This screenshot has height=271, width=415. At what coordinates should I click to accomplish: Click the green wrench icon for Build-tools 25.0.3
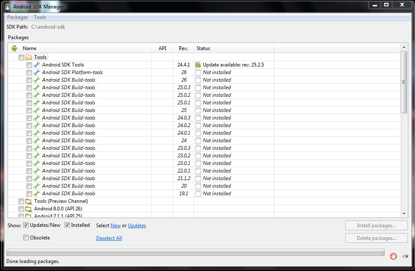[x=37, y=88]
